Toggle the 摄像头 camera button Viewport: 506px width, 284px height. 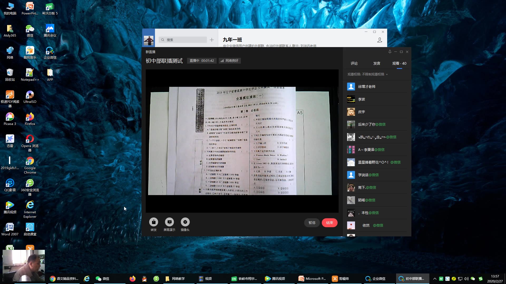point(185,222)
